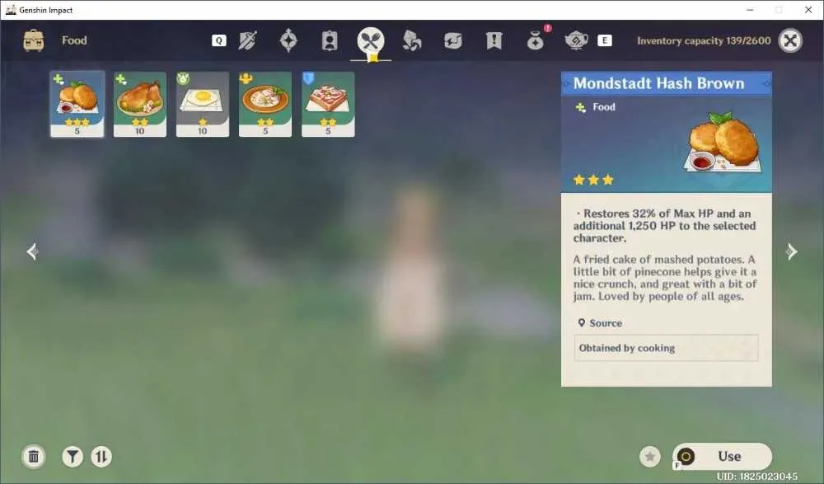Screen dimensions: 824x484
Task: Select the fried egg food item
Action: (203, 104)
